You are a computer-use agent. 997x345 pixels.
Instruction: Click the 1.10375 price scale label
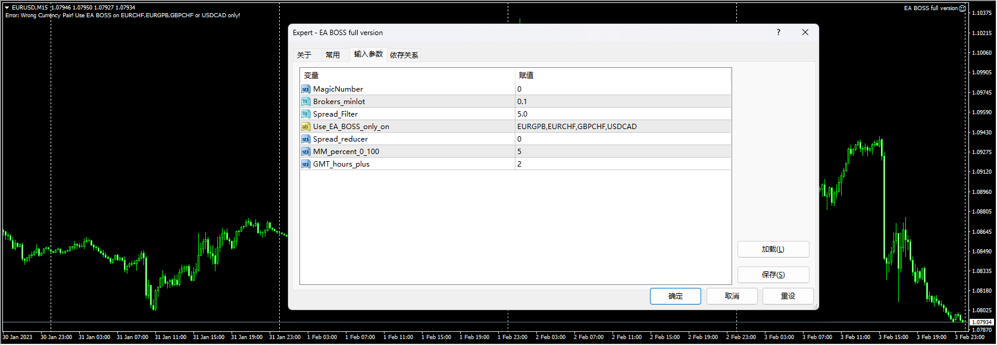tap(982, 13)
